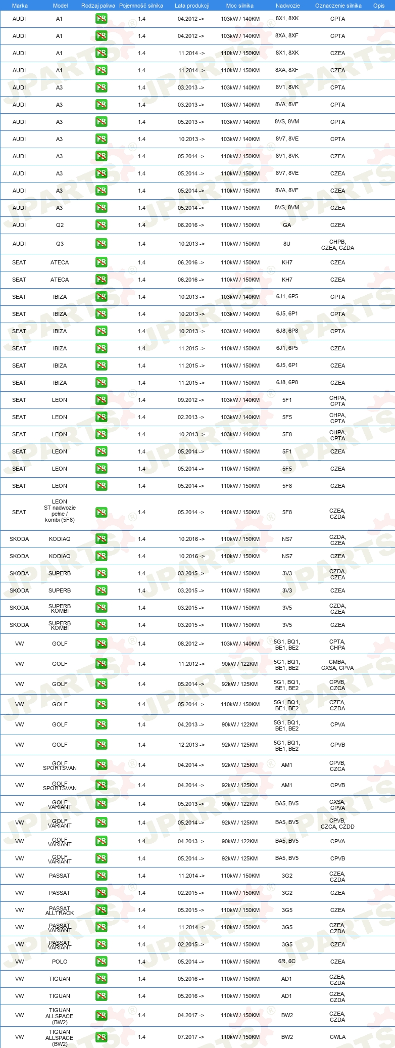Click fuel icon for A1 8X1, 8XK CPTA row
Viewport: 395px width, 1048px height.
[101, 19]
